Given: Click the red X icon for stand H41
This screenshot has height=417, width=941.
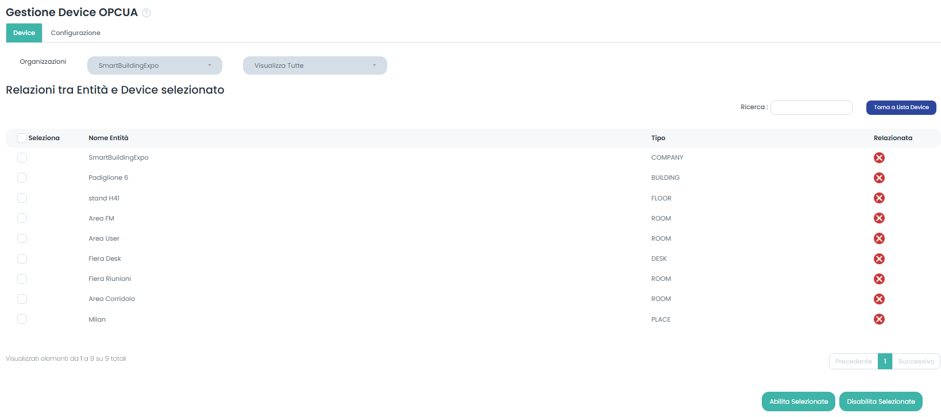Looking at the screenshot, I should 878,198.
